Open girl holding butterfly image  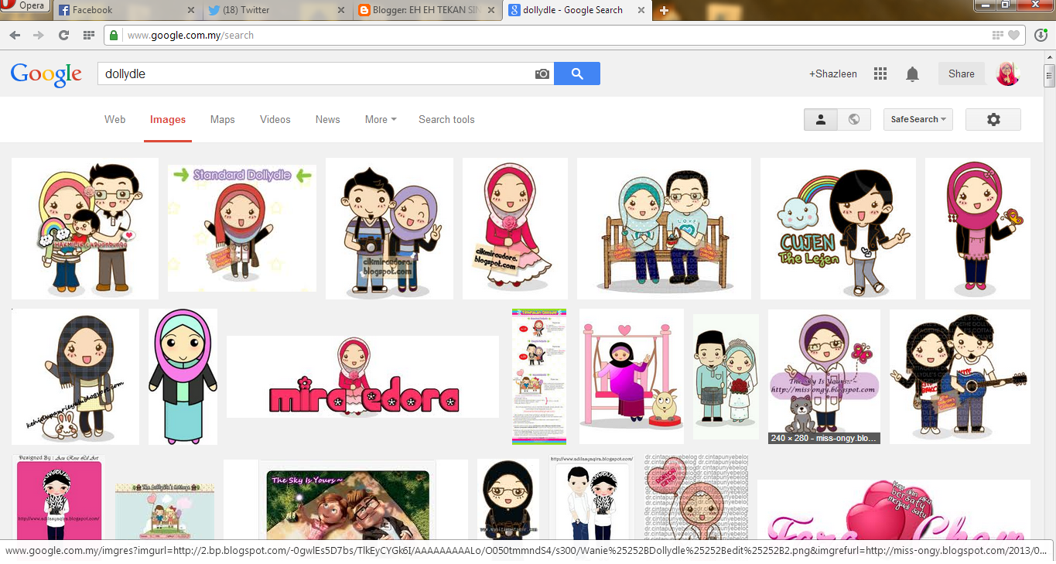pos(978,228)
